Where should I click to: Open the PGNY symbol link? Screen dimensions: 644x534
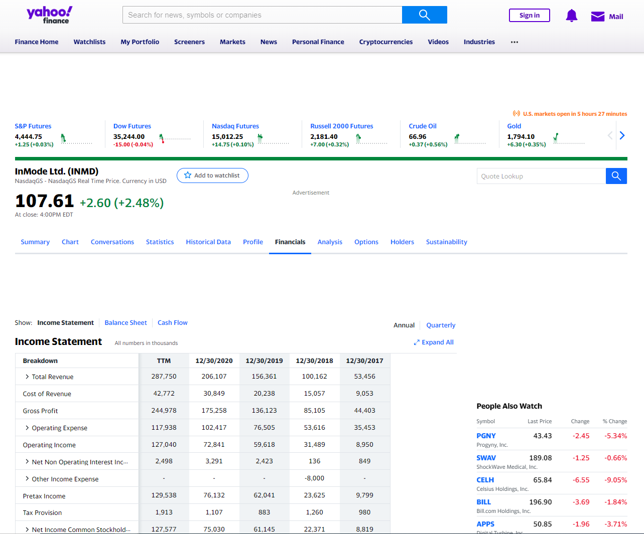pyautogui.click(x=486, y=436)
